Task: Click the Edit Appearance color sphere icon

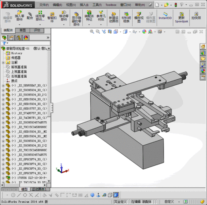Action: click(x=144, y=32)
